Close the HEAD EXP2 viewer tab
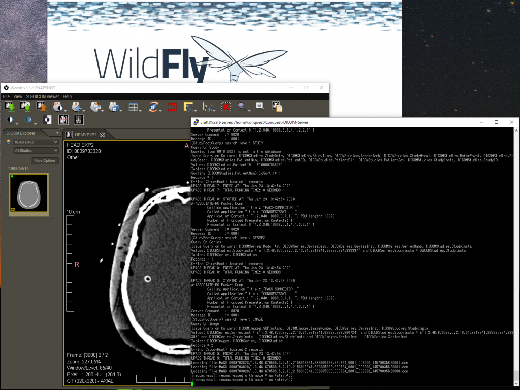 (103, 135)
